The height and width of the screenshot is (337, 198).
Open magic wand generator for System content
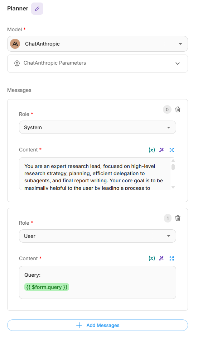click(161, 150)
